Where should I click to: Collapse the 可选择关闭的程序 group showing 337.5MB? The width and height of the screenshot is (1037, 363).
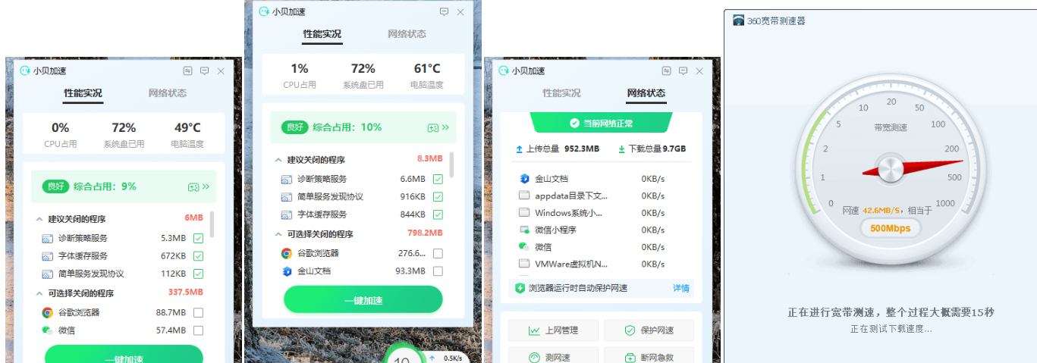(x=39, y=293)
